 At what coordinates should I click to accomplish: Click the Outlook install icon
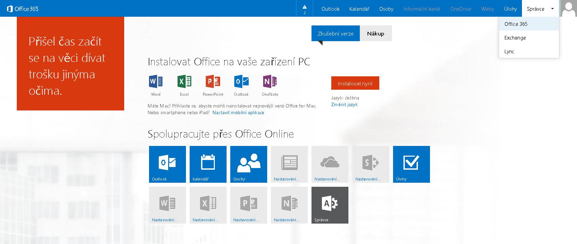tap(241, 82)
